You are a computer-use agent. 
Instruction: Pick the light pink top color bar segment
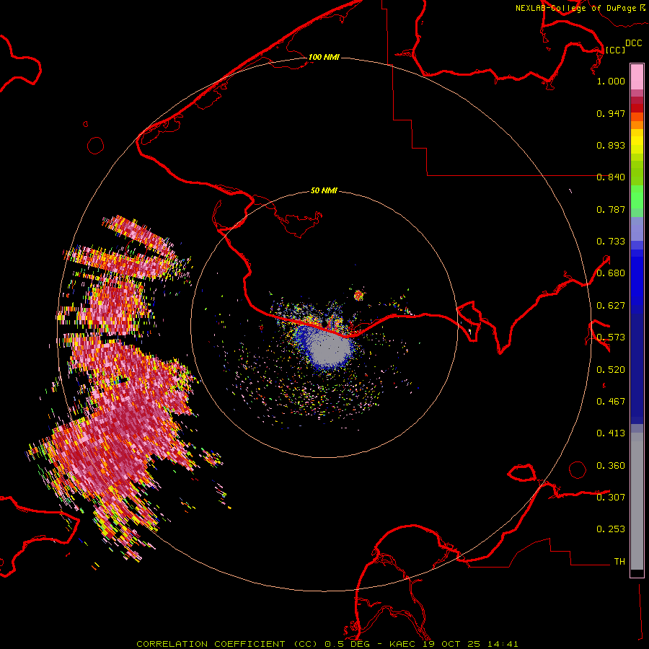tap(637, 76)
